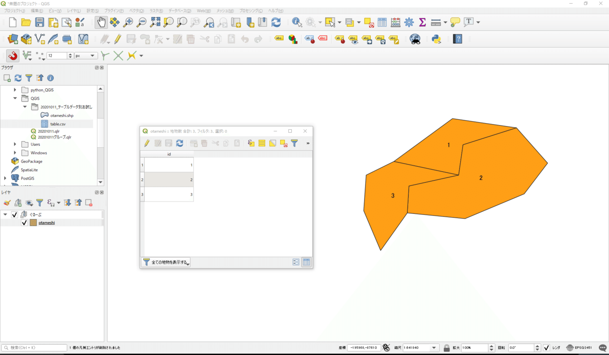Open the main toolbar attribute table icon
The image size is (609, 355).
[382, 22]
